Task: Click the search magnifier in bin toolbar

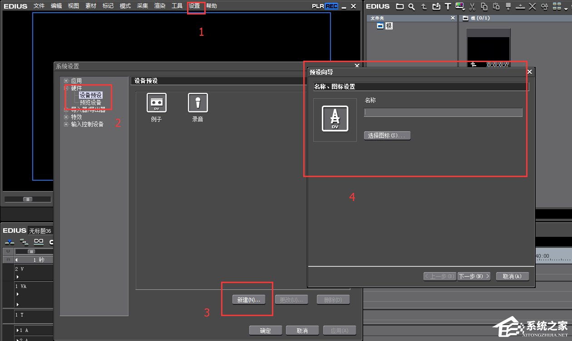Action: click(412, 6)
